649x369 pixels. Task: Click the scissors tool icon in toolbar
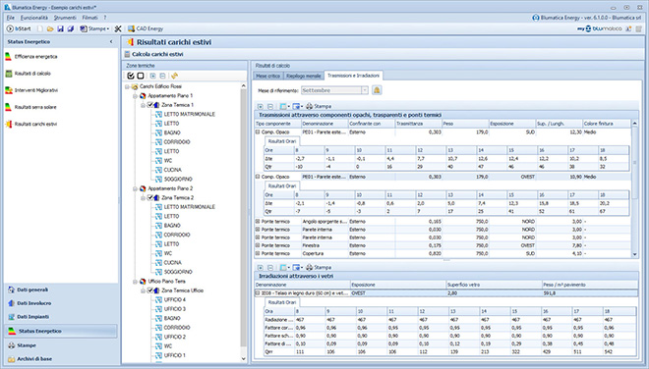[x=118, y=28]
